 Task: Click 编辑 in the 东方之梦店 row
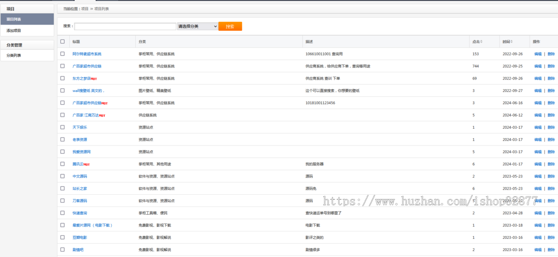[x=538, y=79]
